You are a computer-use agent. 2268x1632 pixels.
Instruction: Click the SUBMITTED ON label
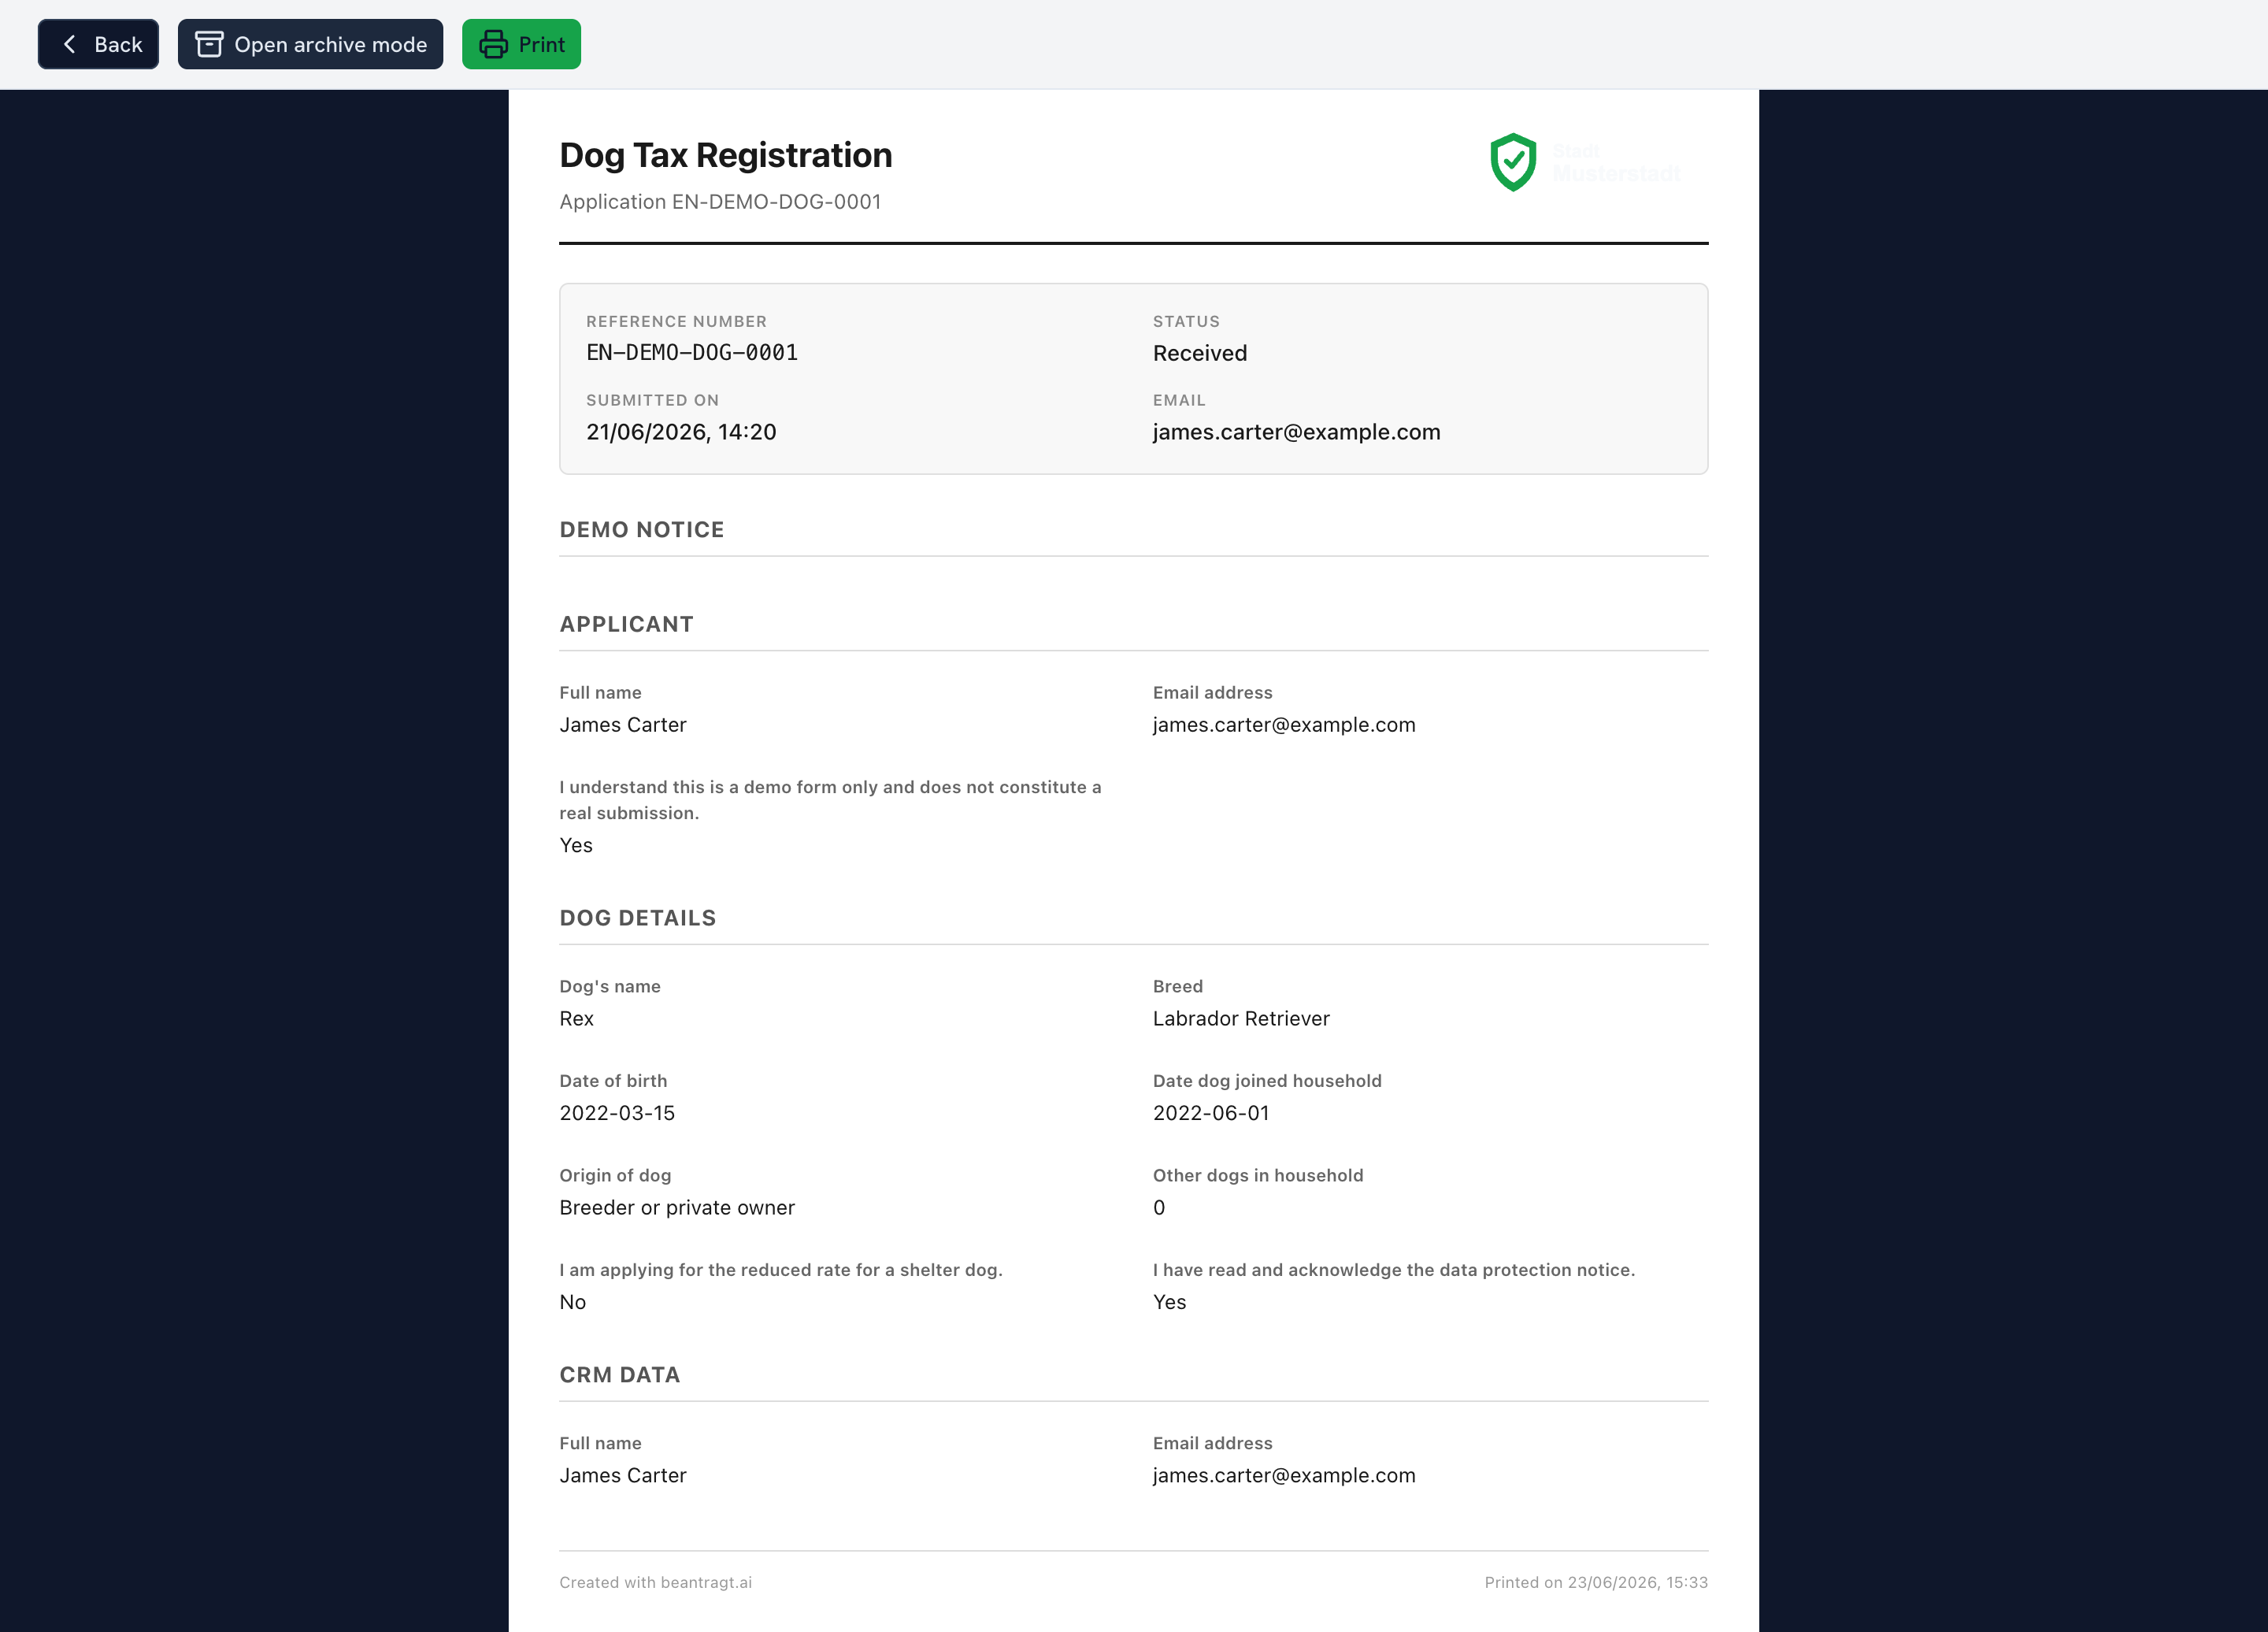[652, 400]
